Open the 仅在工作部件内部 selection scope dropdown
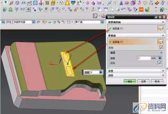Screen dimensions: 168x114 [33, 22]
